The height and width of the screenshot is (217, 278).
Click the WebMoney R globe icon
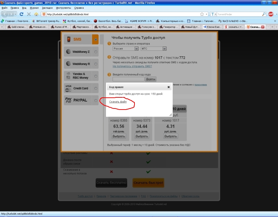tap(68, 64)
